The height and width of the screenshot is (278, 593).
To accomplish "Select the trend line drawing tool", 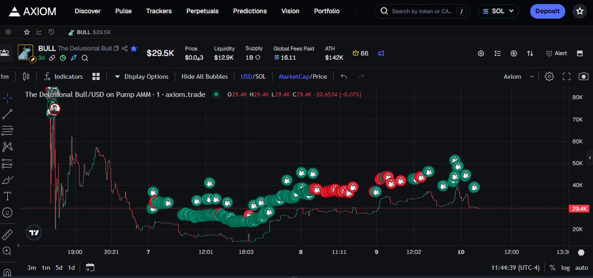I will 7,114.
